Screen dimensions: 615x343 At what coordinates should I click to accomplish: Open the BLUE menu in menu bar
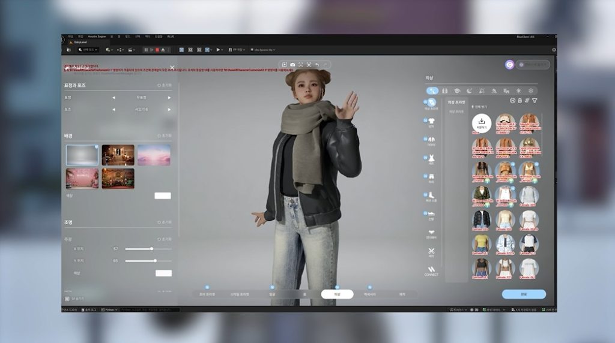point(171,37)
